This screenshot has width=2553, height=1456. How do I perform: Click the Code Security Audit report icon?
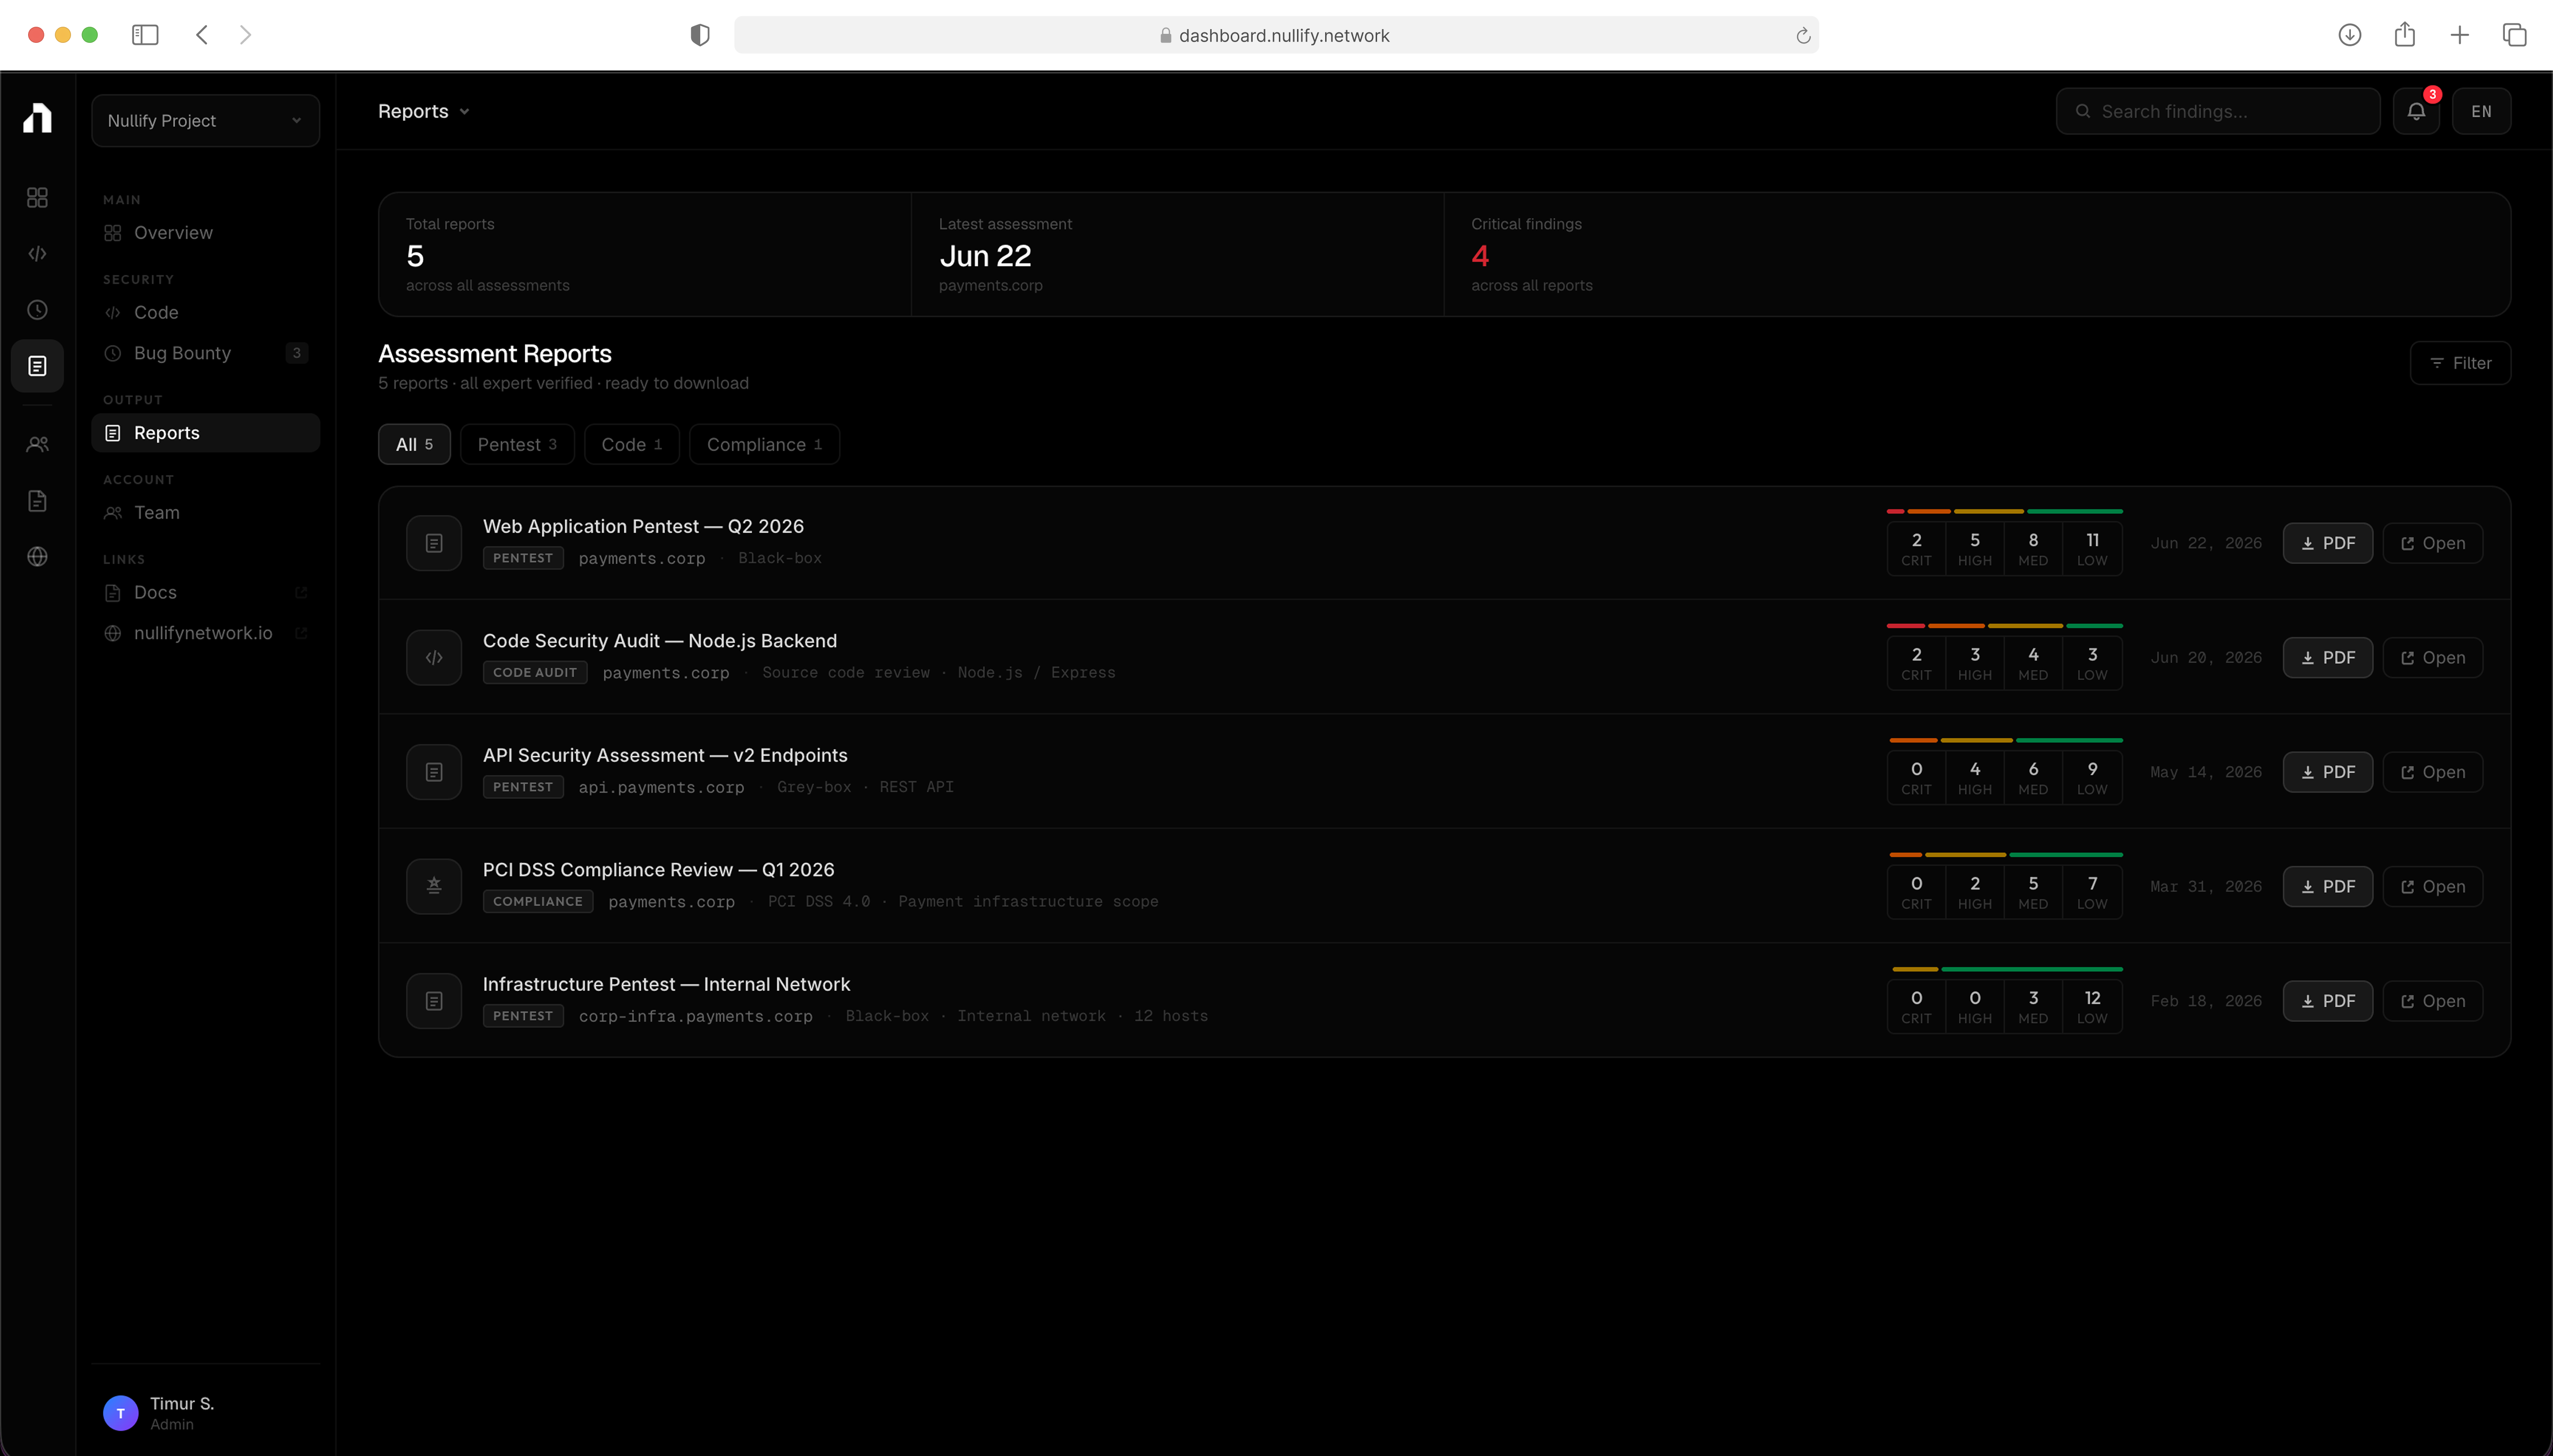point(434,657)
